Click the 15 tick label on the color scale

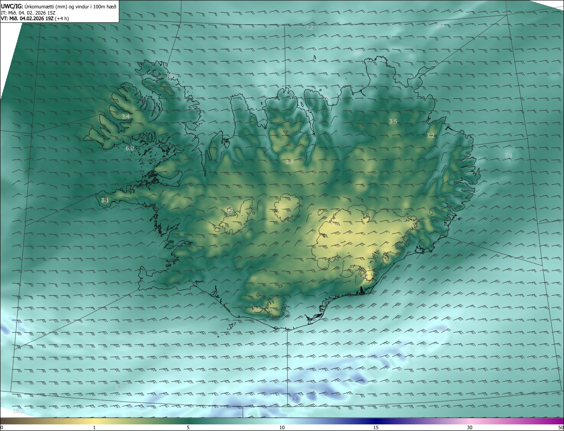tap(376, 427)
